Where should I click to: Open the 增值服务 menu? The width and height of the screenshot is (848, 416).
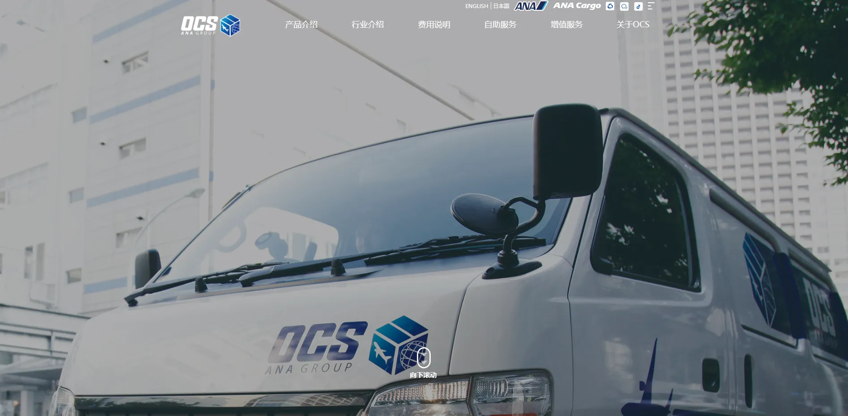click(566, 25)
